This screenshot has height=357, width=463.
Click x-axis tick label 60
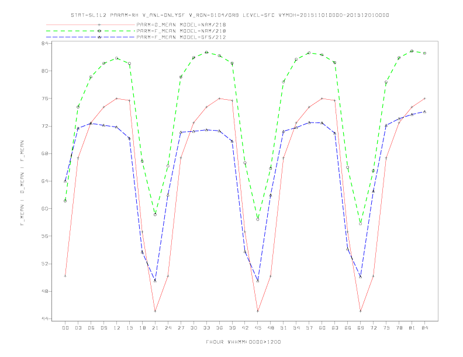[322, 328]
